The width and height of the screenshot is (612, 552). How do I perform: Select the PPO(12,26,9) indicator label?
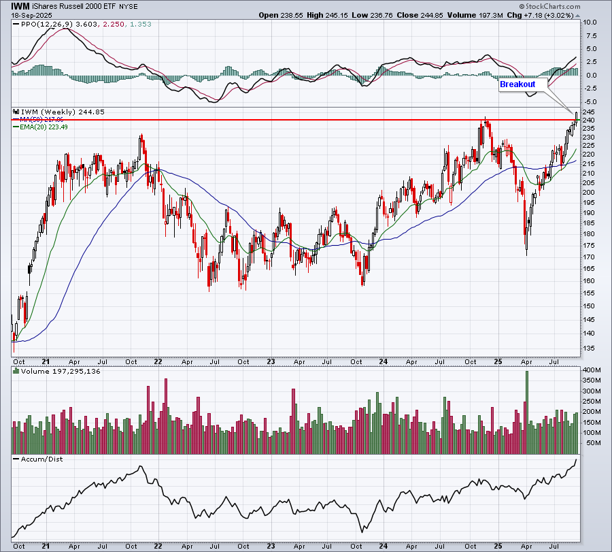(47, 25)
